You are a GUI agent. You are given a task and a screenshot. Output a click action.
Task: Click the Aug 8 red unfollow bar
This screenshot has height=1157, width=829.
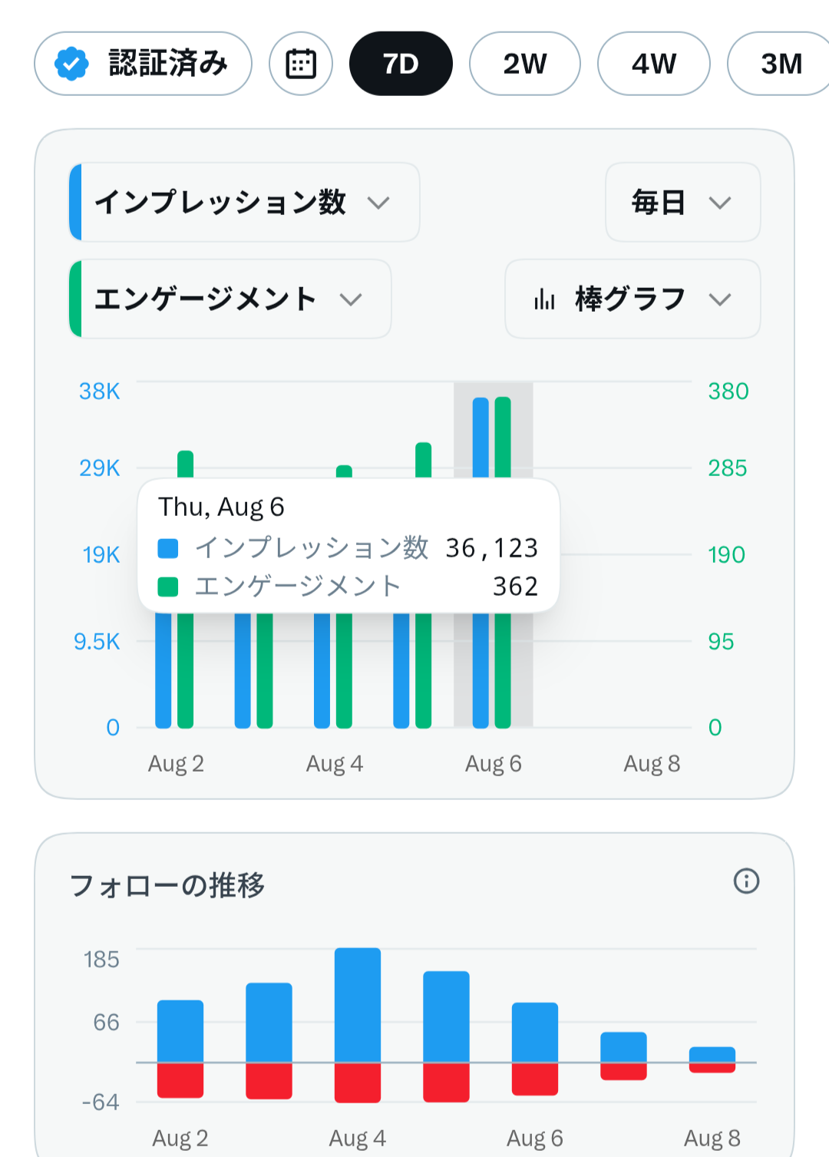click(712, 1068)
